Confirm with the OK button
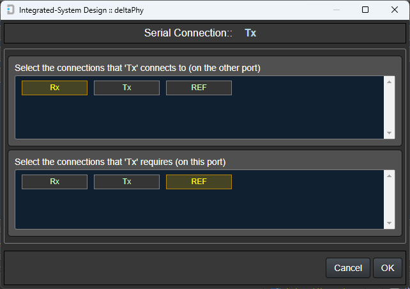This screenshot has width=410, height=289. 388,268
